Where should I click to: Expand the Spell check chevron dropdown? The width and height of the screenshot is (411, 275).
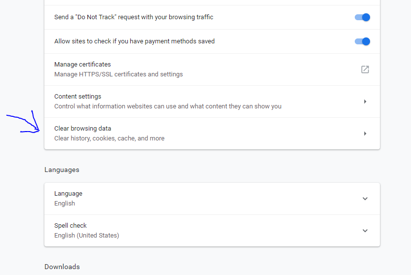pyautogui.click(x=365, y=231)
